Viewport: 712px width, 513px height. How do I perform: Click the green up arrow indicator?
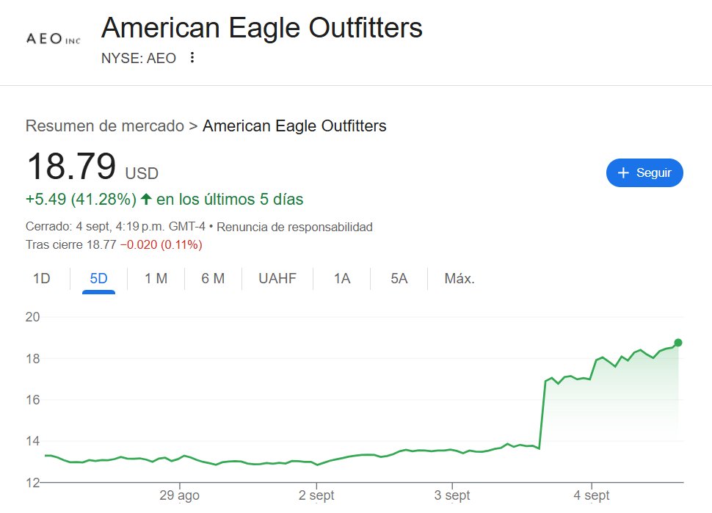tap(146, 199)
